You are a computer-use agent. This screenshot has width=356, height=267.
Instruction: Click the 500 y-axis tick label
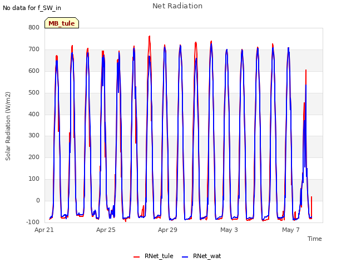[34, 92]
